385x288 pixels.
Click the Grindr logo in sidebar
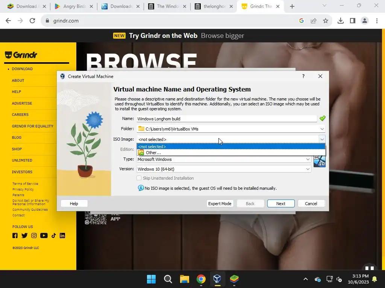pyautogui.click(x=21, y=55)
